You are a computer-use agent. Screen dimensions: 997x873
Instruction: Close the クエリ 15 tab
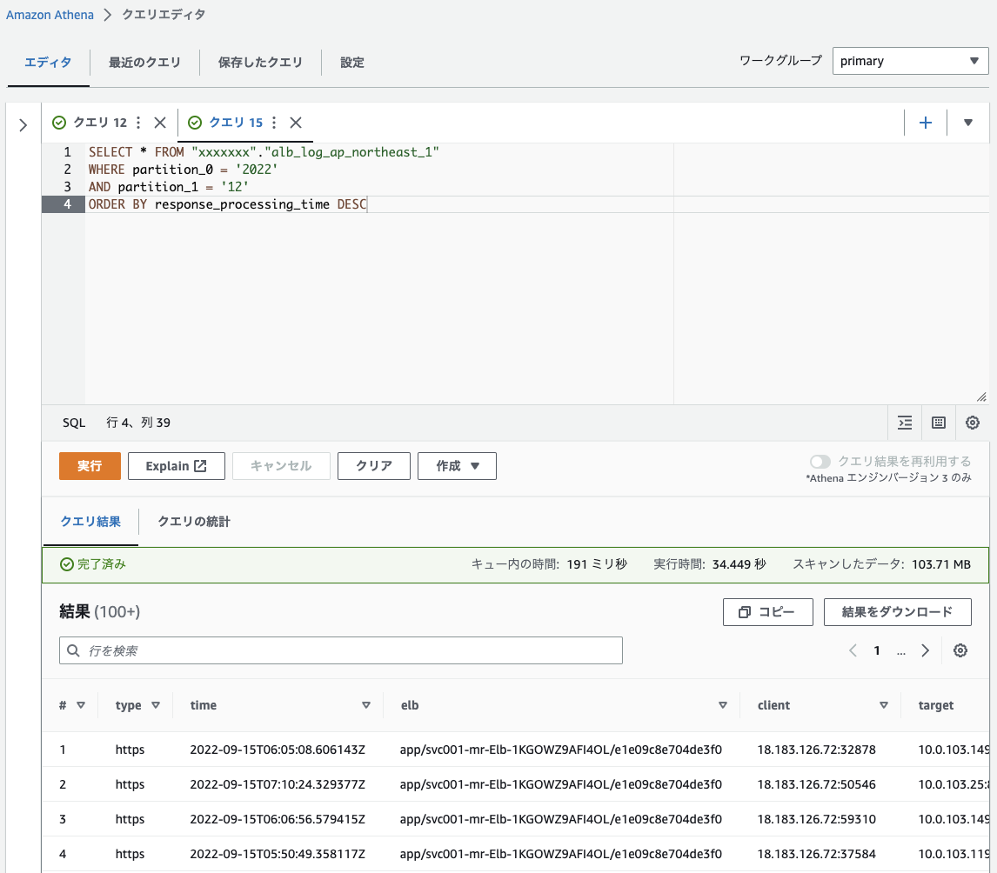click(x=296, y=123)
